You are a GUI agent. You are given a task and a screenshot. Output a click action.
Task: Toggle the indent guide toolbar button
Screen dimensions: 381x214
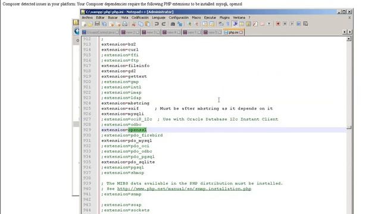[x=235, y=24]
